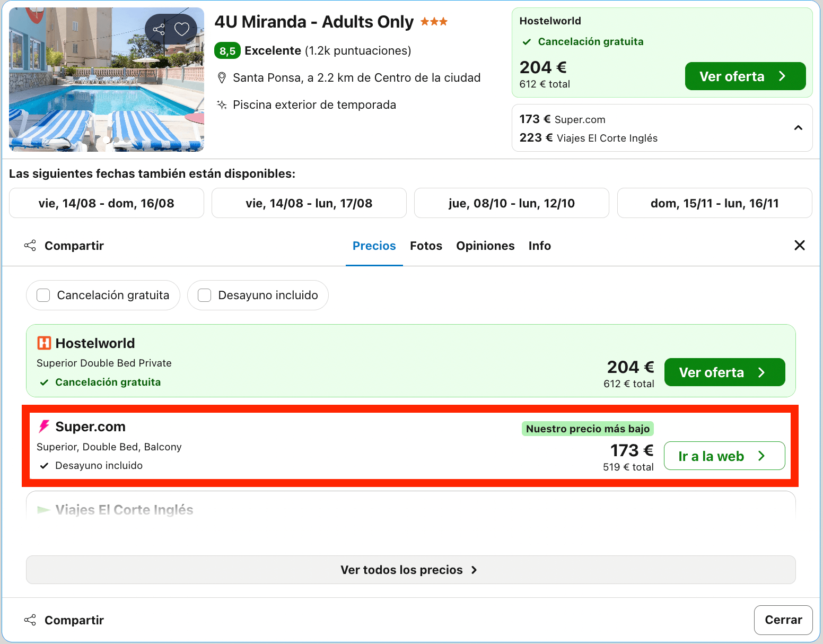Click the 519 € total text
Image resolution: width=823 pixels, height=644 pixels.
pyautogui.click(x=628, y=467)
